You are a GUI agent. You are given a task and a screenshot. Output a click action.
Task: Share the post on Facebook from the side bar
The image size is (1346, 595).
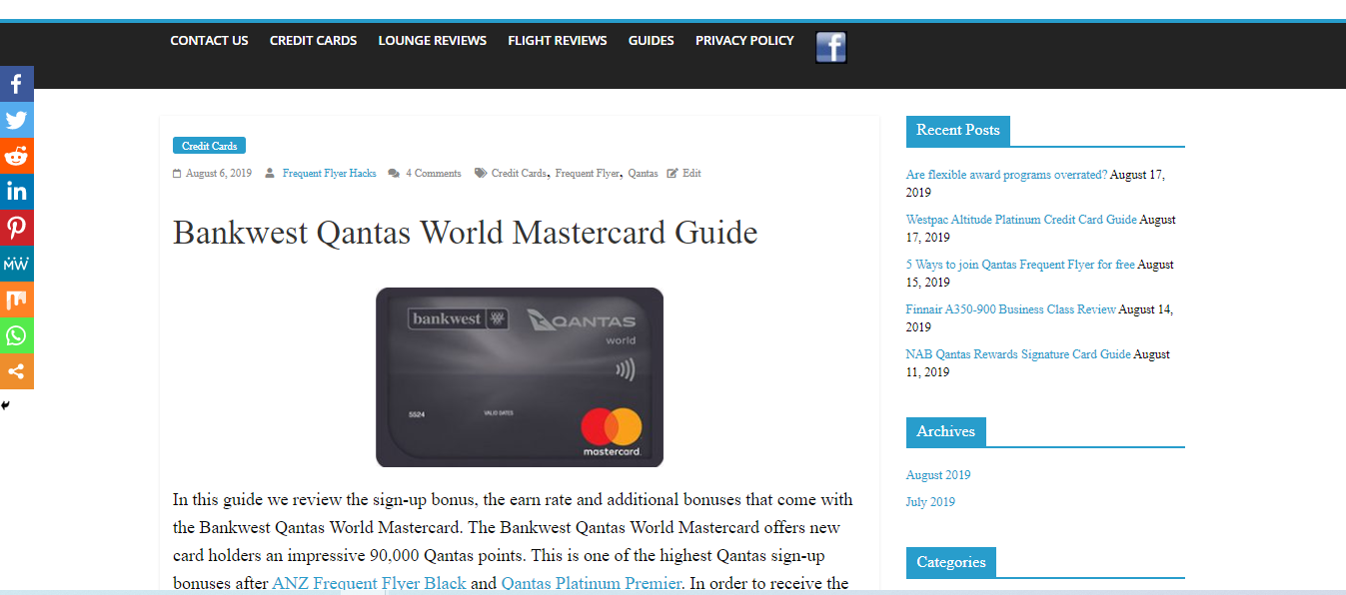16,84
